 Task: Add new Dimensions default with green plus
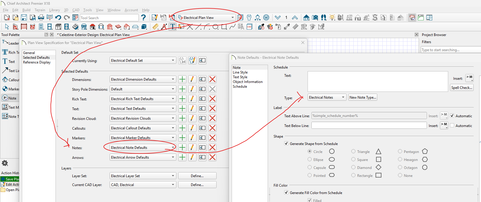click(182, 79)
